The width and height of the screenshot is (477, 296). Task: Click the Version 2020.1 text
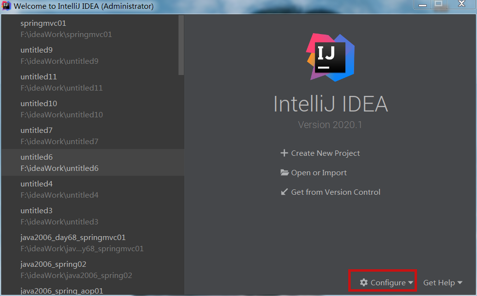[330, 125]
